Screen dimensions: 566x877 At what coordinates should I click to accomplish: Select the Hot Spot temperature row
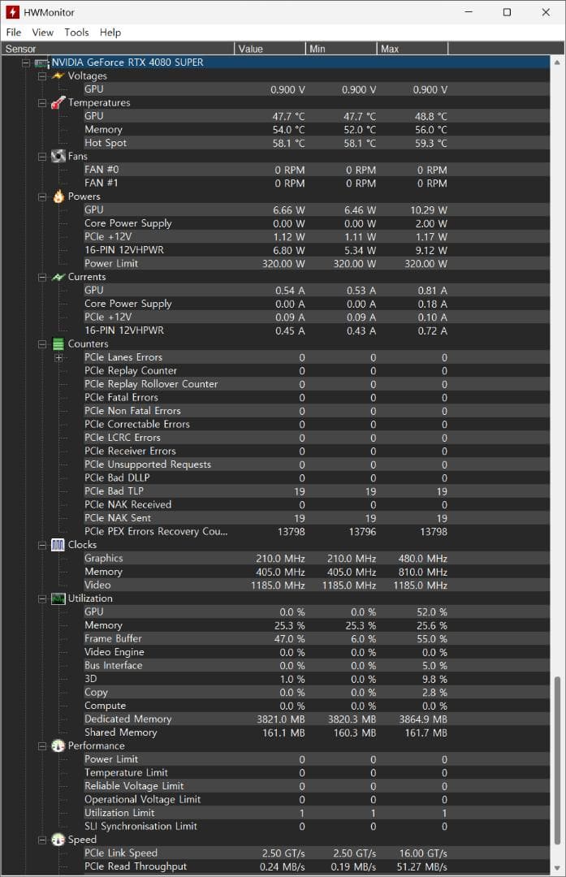point(316,143)
